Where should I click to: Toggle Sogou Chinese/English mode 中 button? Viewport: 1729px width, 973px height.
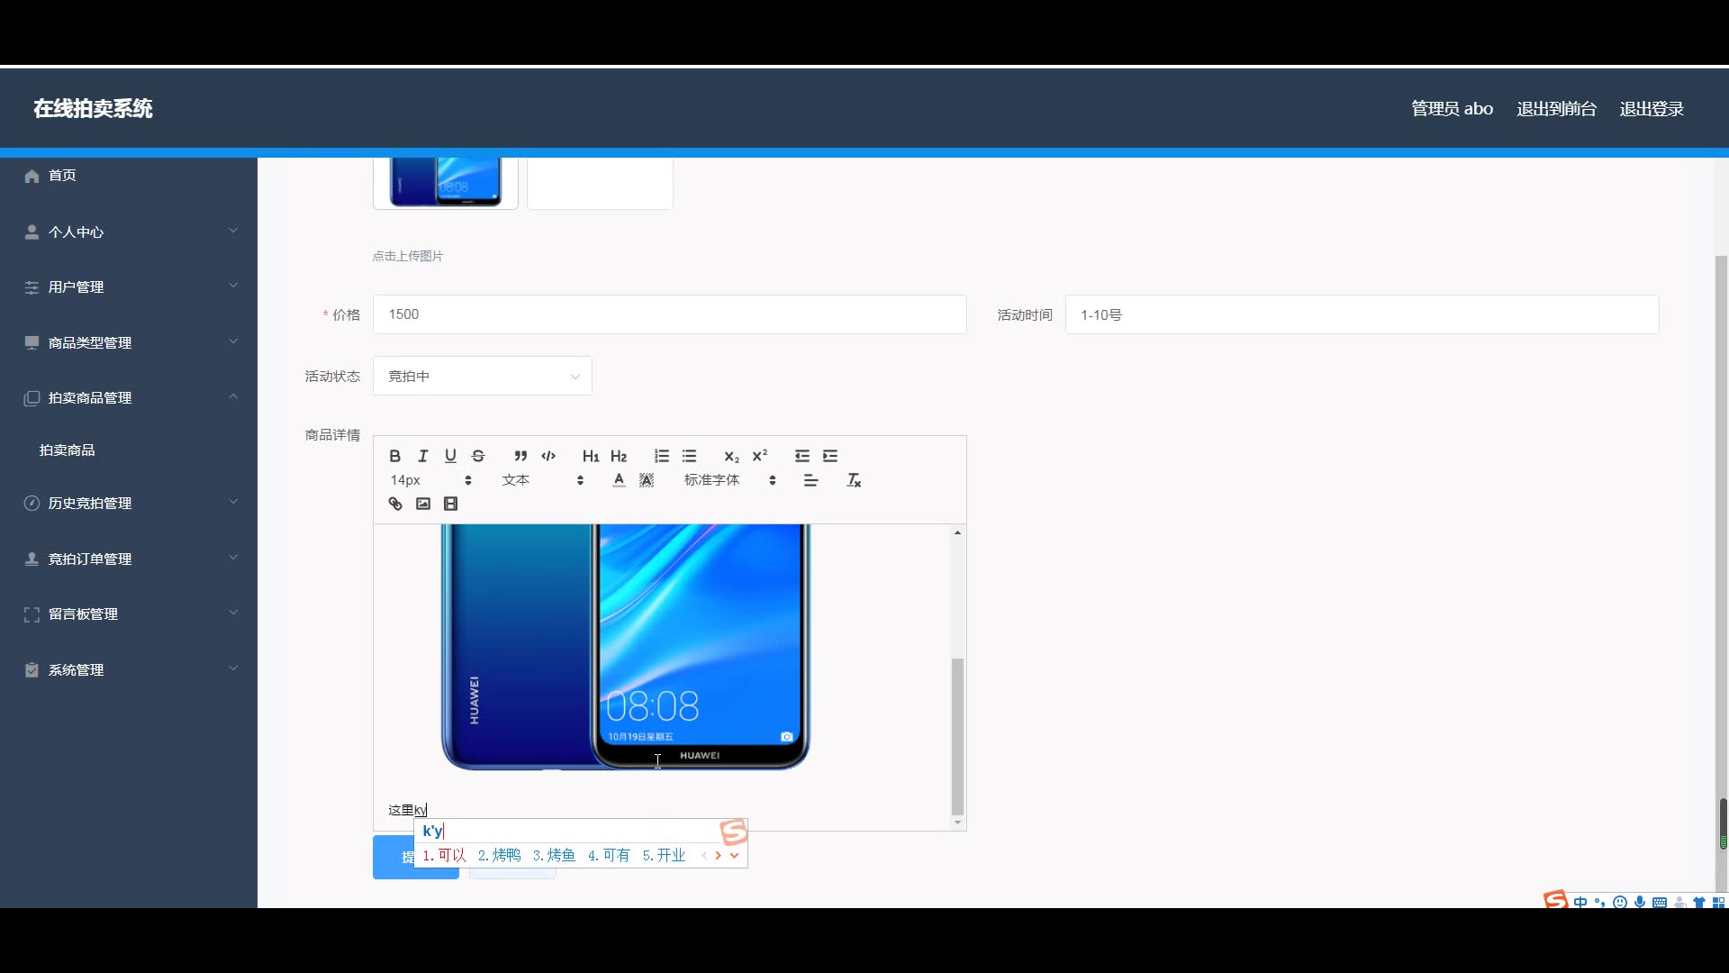[1580, 902]
